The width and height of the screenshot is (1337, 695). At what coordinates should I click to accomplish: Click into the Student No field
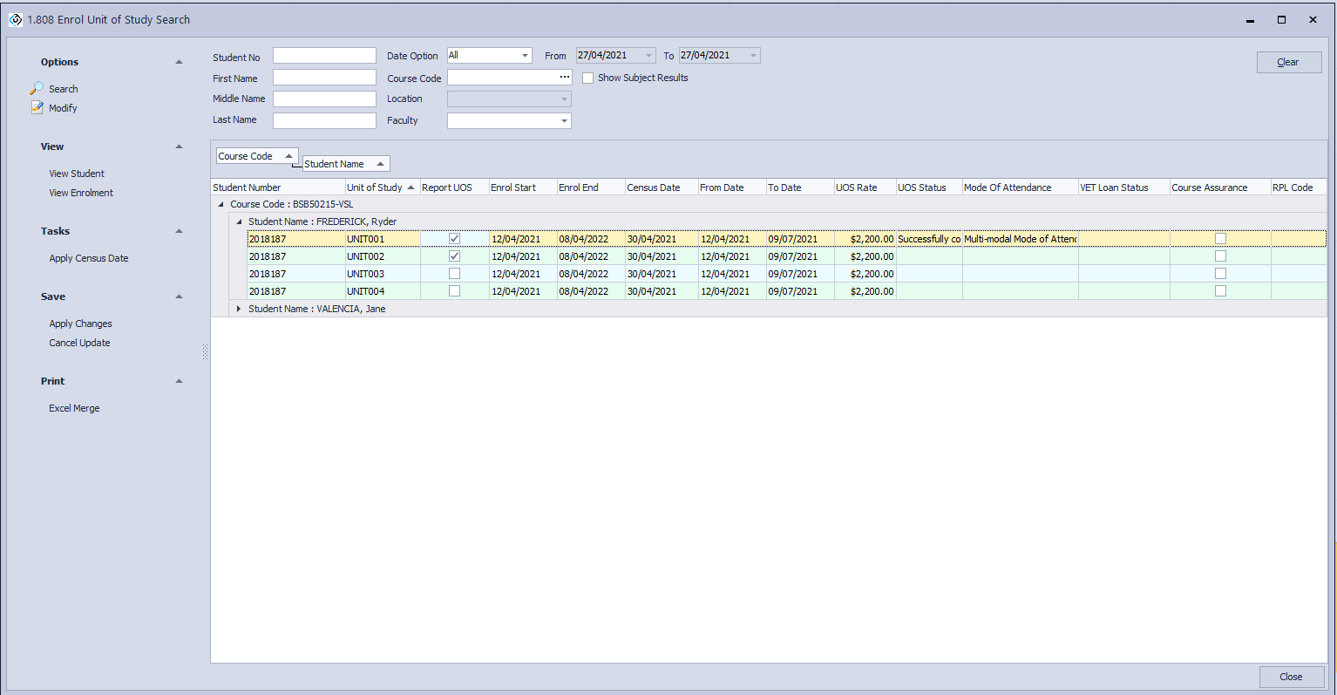(324, 56)
